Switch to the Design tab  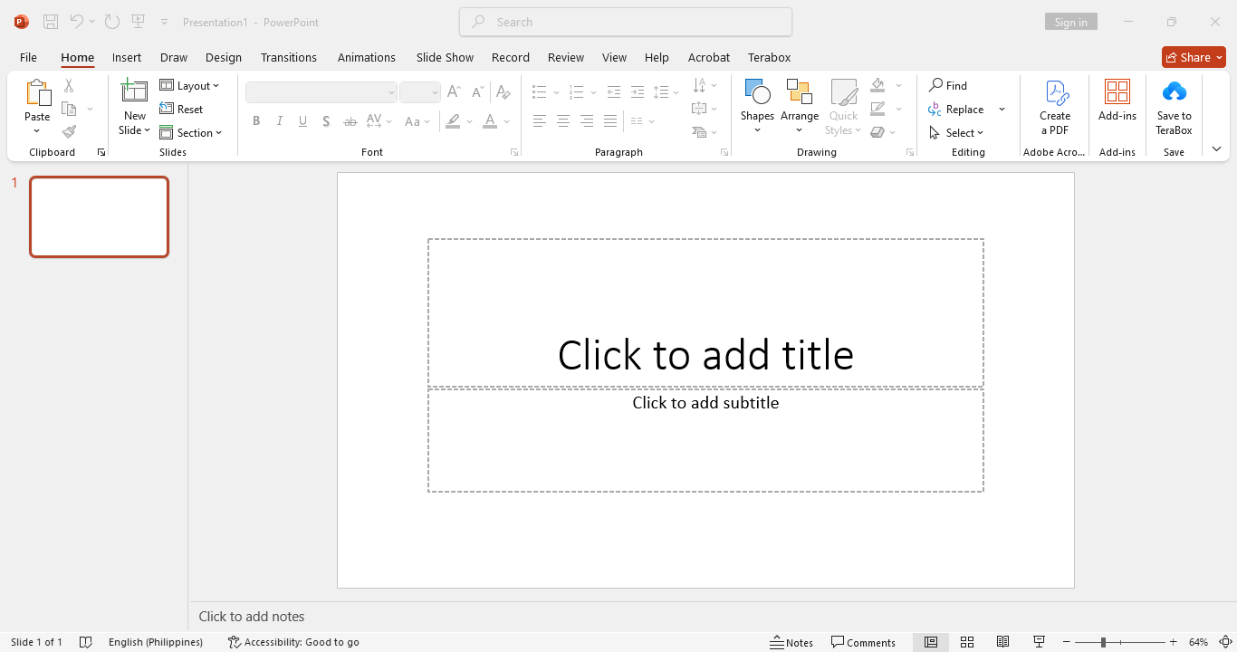(x=223, y=57)
